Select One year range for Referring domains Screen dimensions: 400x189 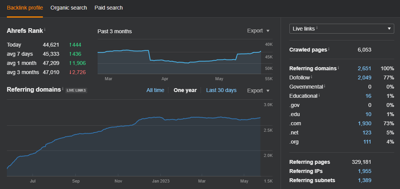tap(185, 90)
